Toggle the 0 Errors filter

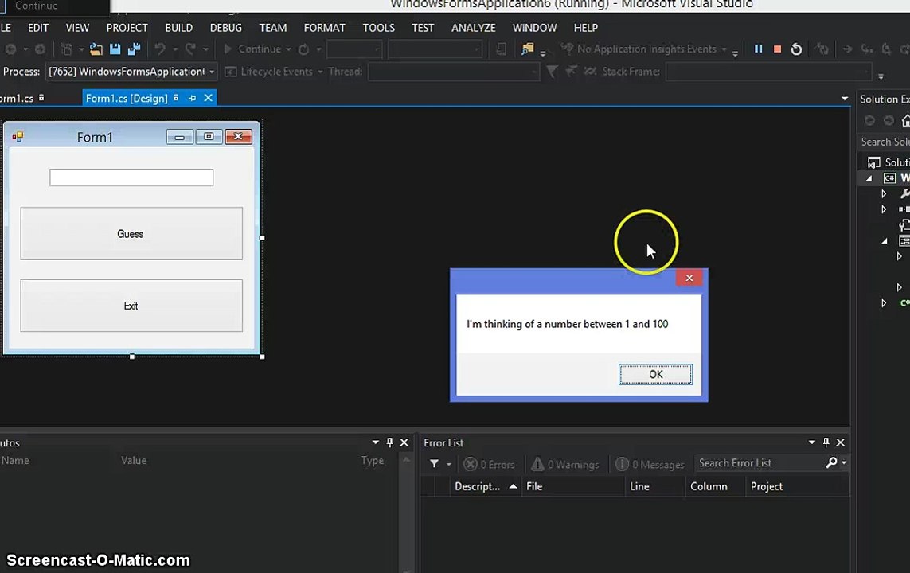pyautogui.click(x=490, y=464)
